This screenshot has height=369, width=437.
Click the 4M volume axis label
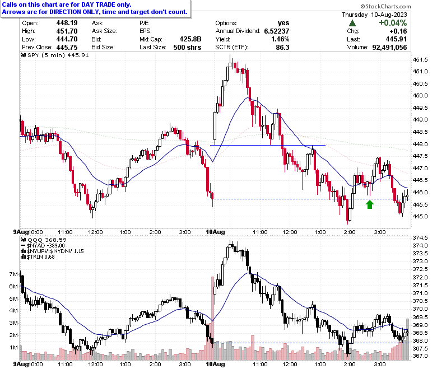(x=13, y=311)
